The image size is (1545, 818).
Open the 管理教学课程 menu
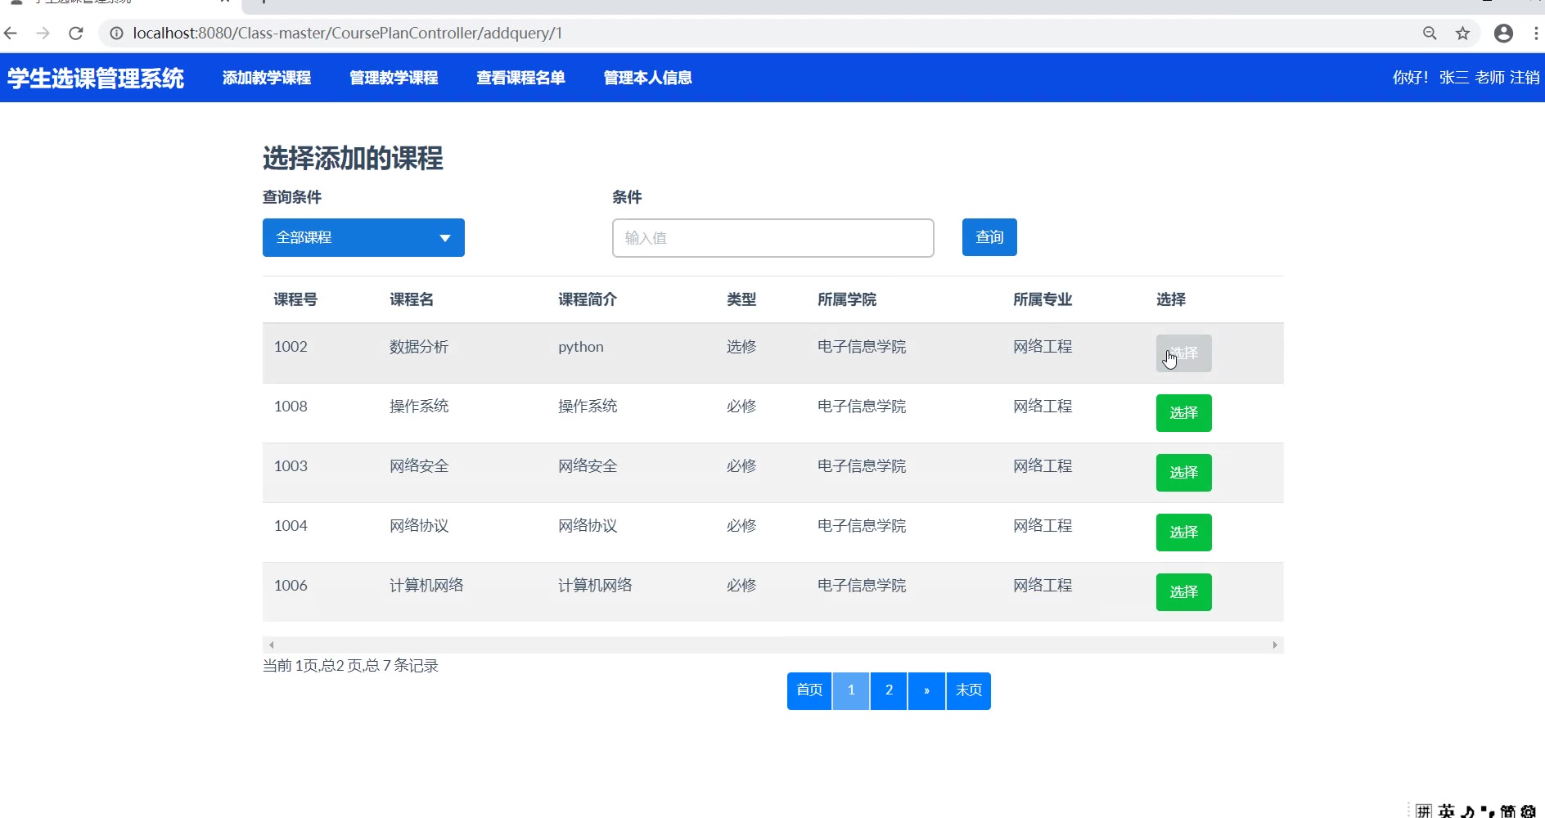coord(394,78)
